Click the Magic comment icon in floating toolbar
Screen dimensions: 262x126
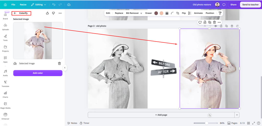200,22
